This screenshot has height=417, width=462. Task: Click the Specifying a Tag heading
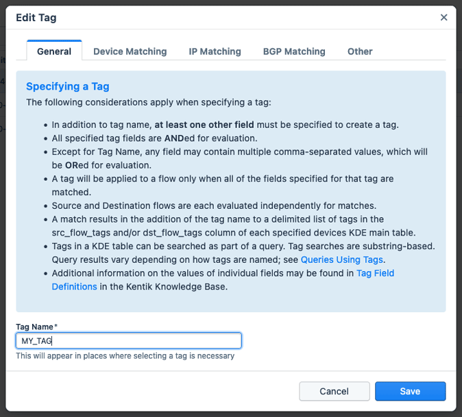click(x=68, y=86)
